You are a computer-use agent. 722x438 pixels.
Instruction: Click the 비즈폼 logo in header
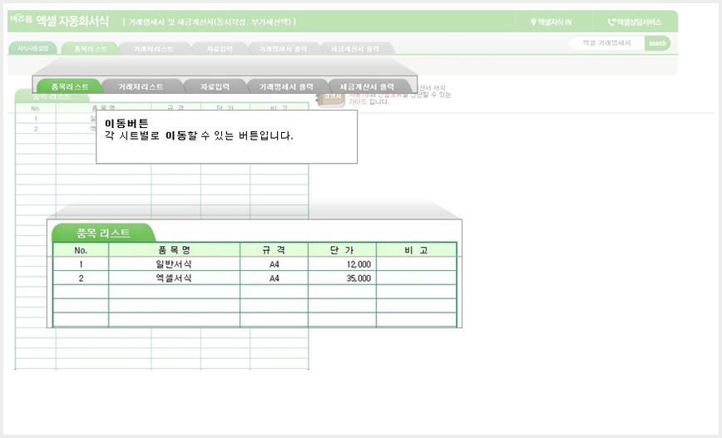[x=21, y=19]
